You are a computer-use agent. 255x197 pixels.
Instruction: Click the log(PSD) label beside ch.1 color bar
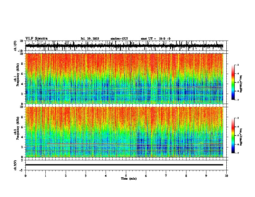click(x=241, y=84)
